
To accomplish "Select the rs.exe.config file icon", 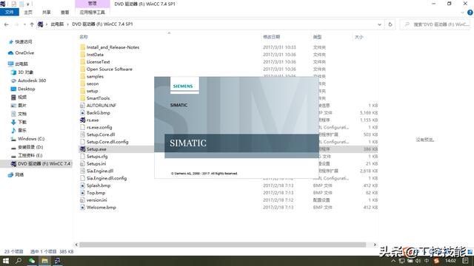I will click(x=82, y=127).
